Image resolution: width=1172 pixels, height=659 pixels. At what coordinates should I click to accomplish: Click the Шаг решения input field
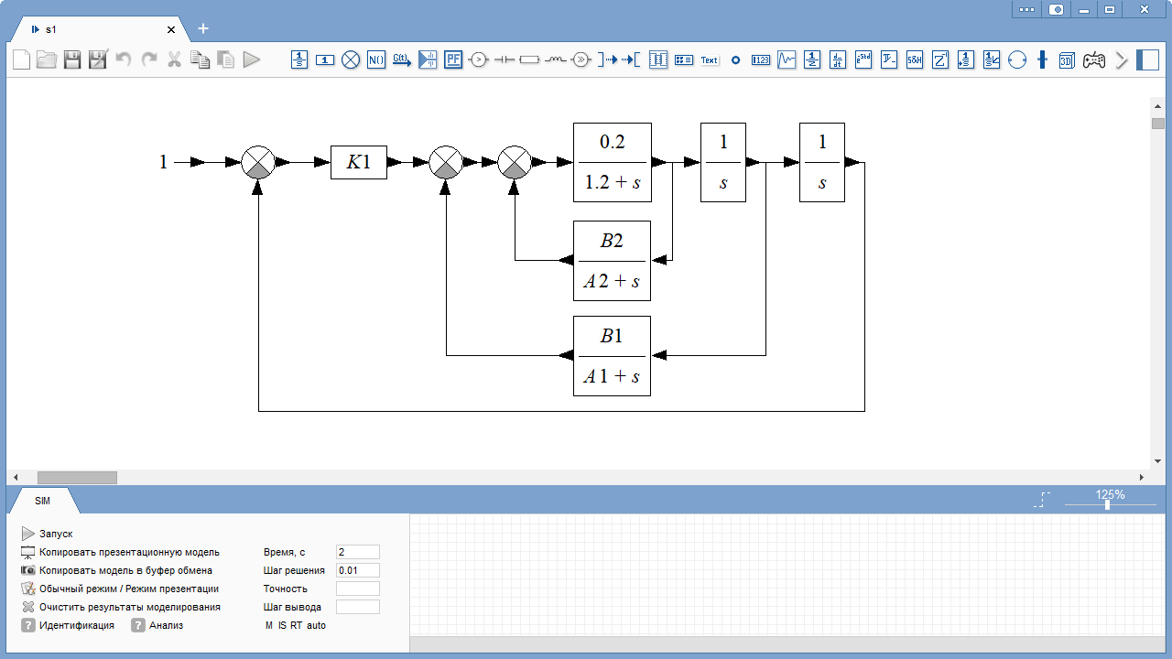(358, 570)
